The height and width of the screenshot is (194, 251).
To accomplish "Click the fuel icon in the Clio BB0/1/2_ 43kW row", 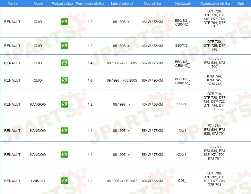I will click(64, 22).
